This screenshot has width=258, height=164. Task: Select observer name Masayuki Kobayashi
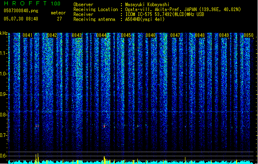coord(147,5)
